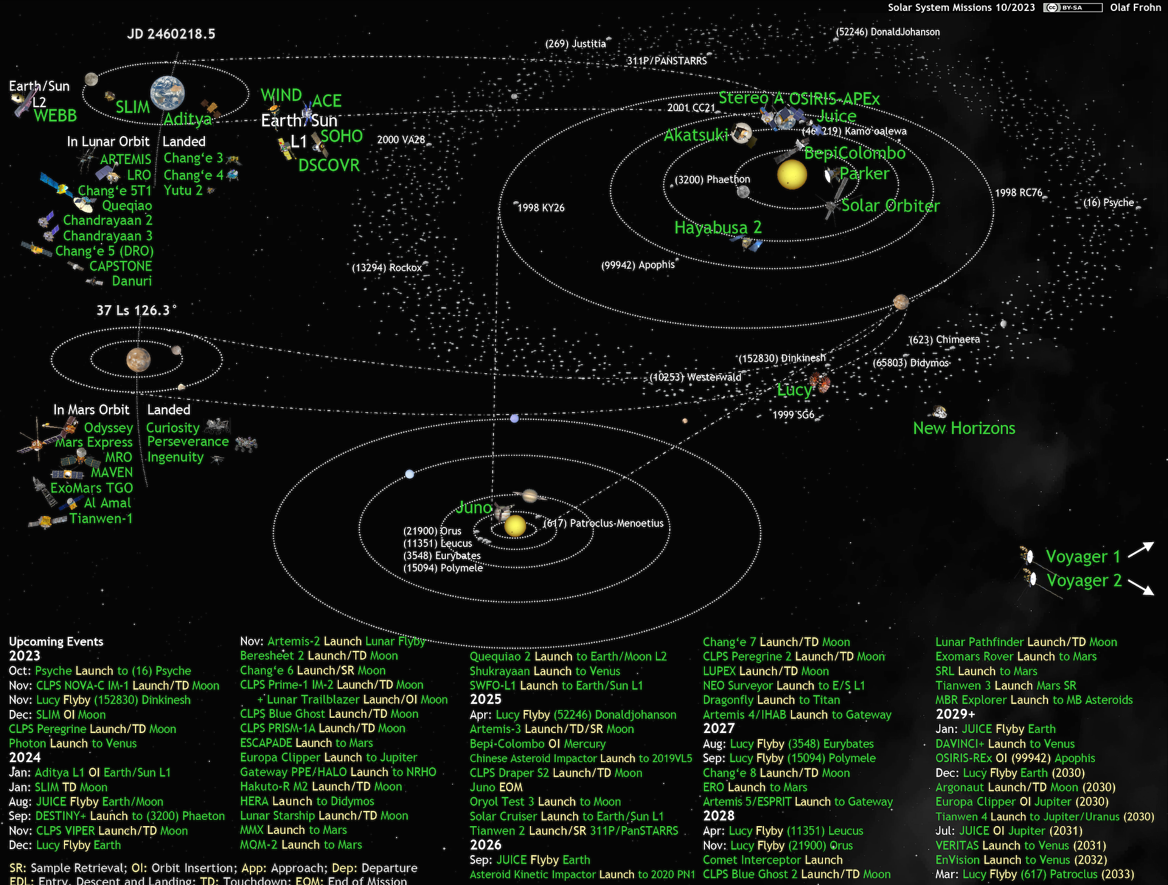Image resolution: width=1168 pixels, height=885 pixels.
Task: Click the Voyager 1 direction arrow
Action: [x=1141, y=549]
